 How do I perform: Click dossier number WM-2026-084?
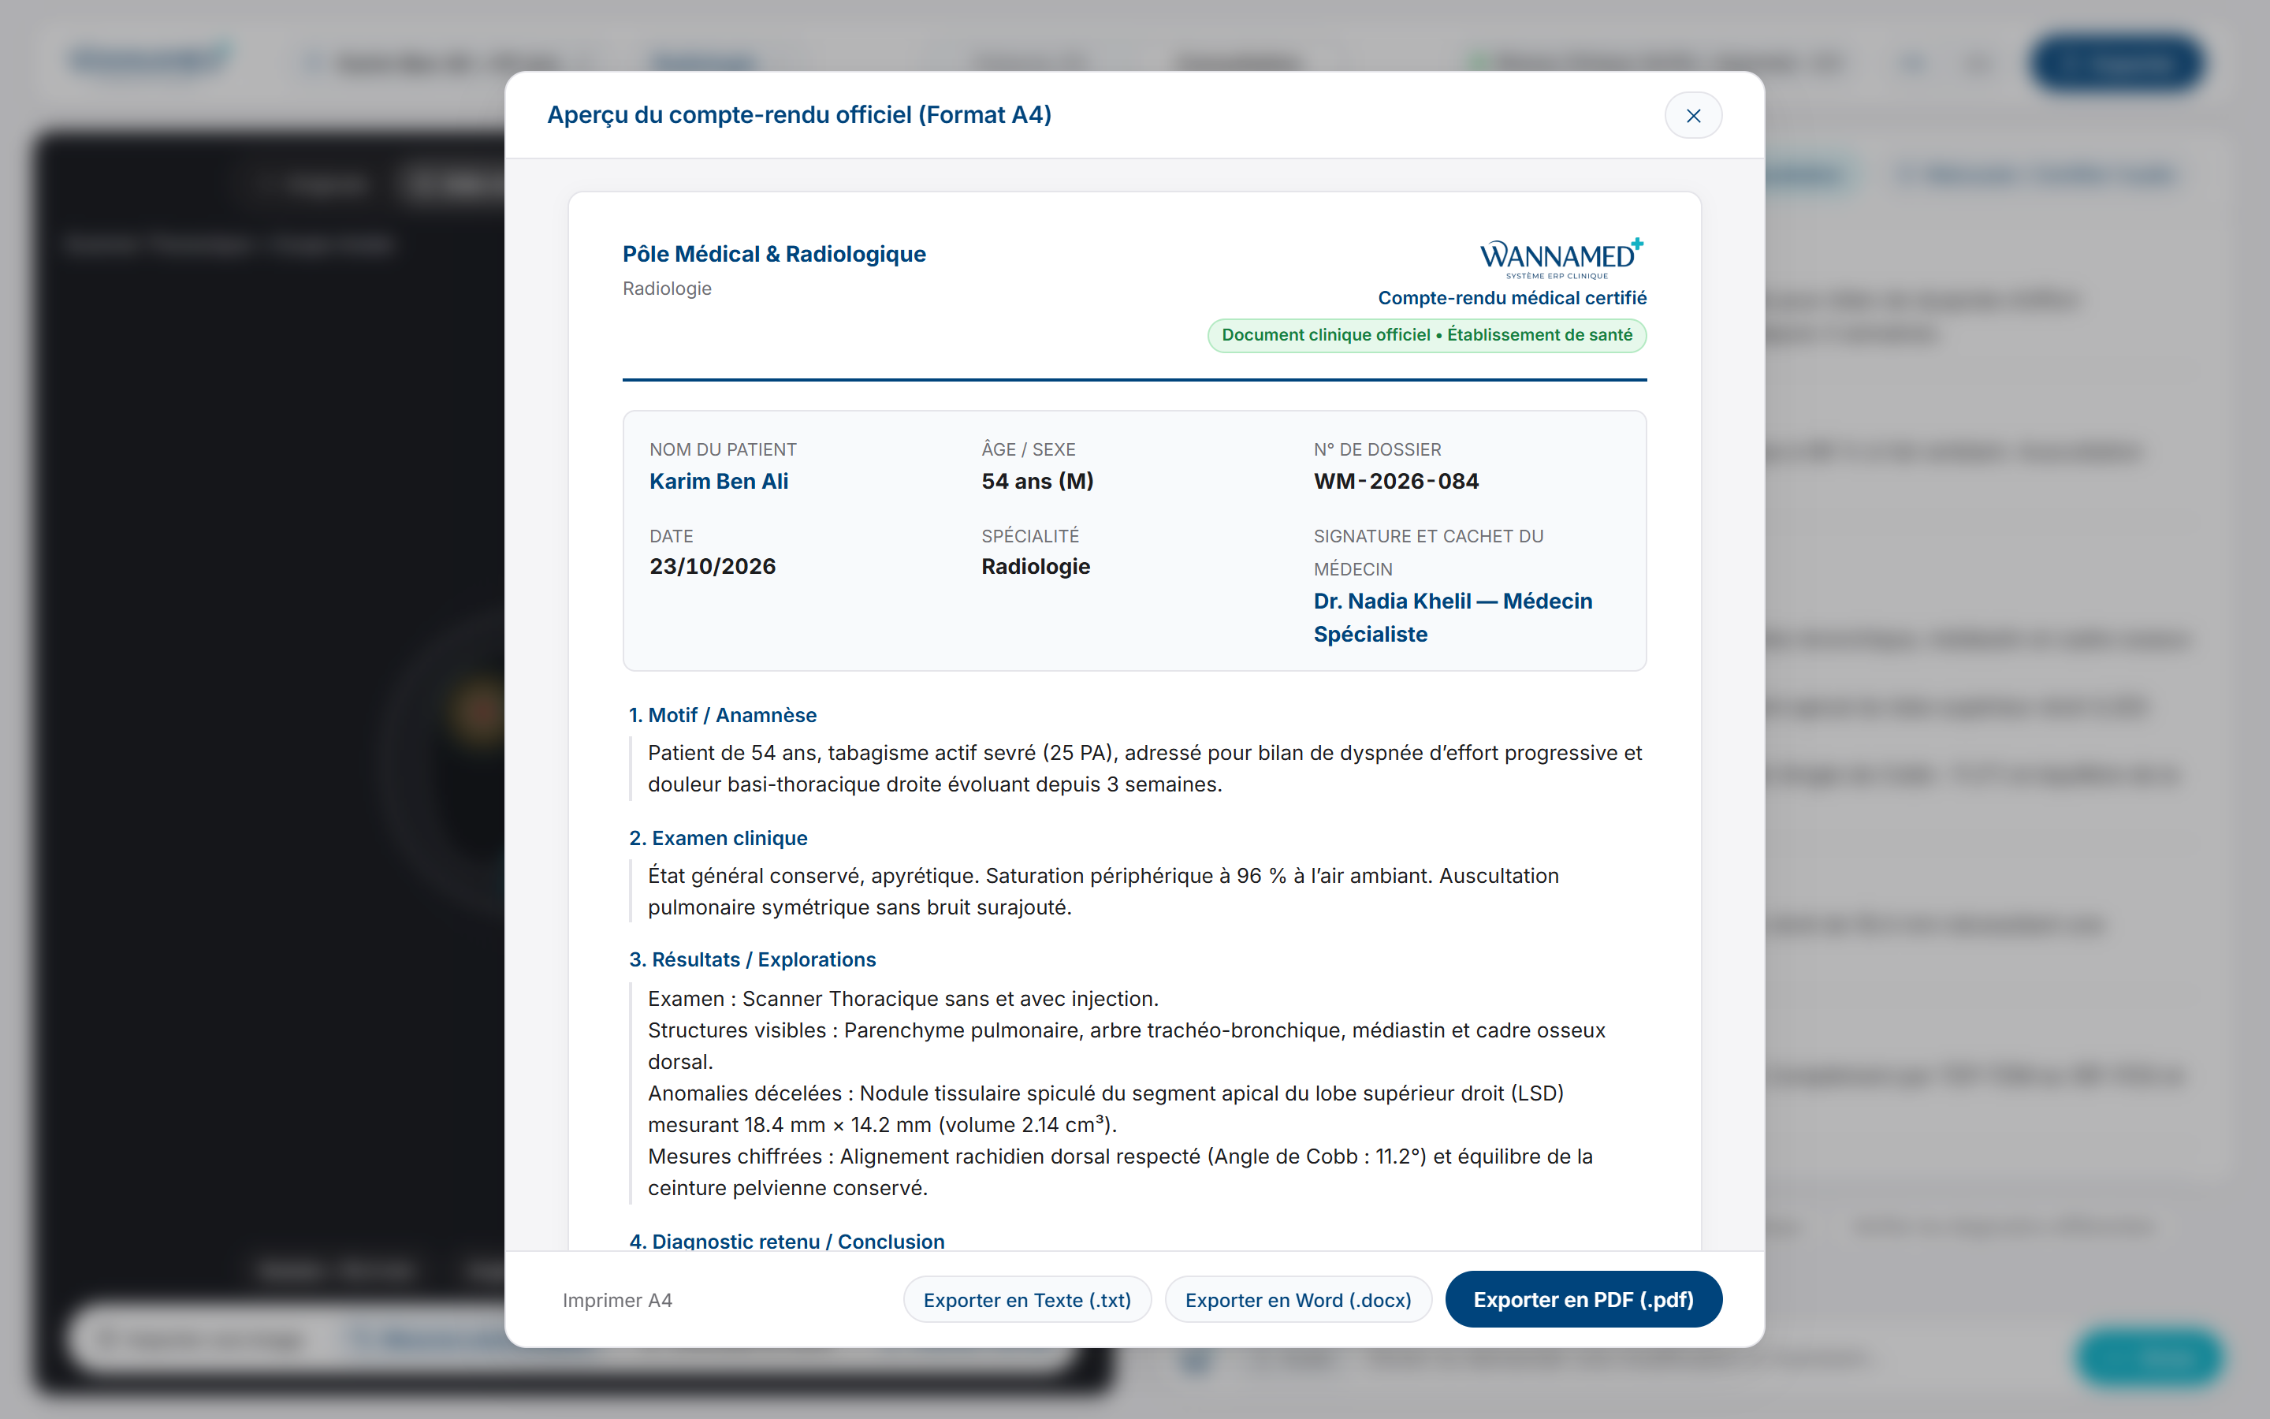tap(1396, 482)
